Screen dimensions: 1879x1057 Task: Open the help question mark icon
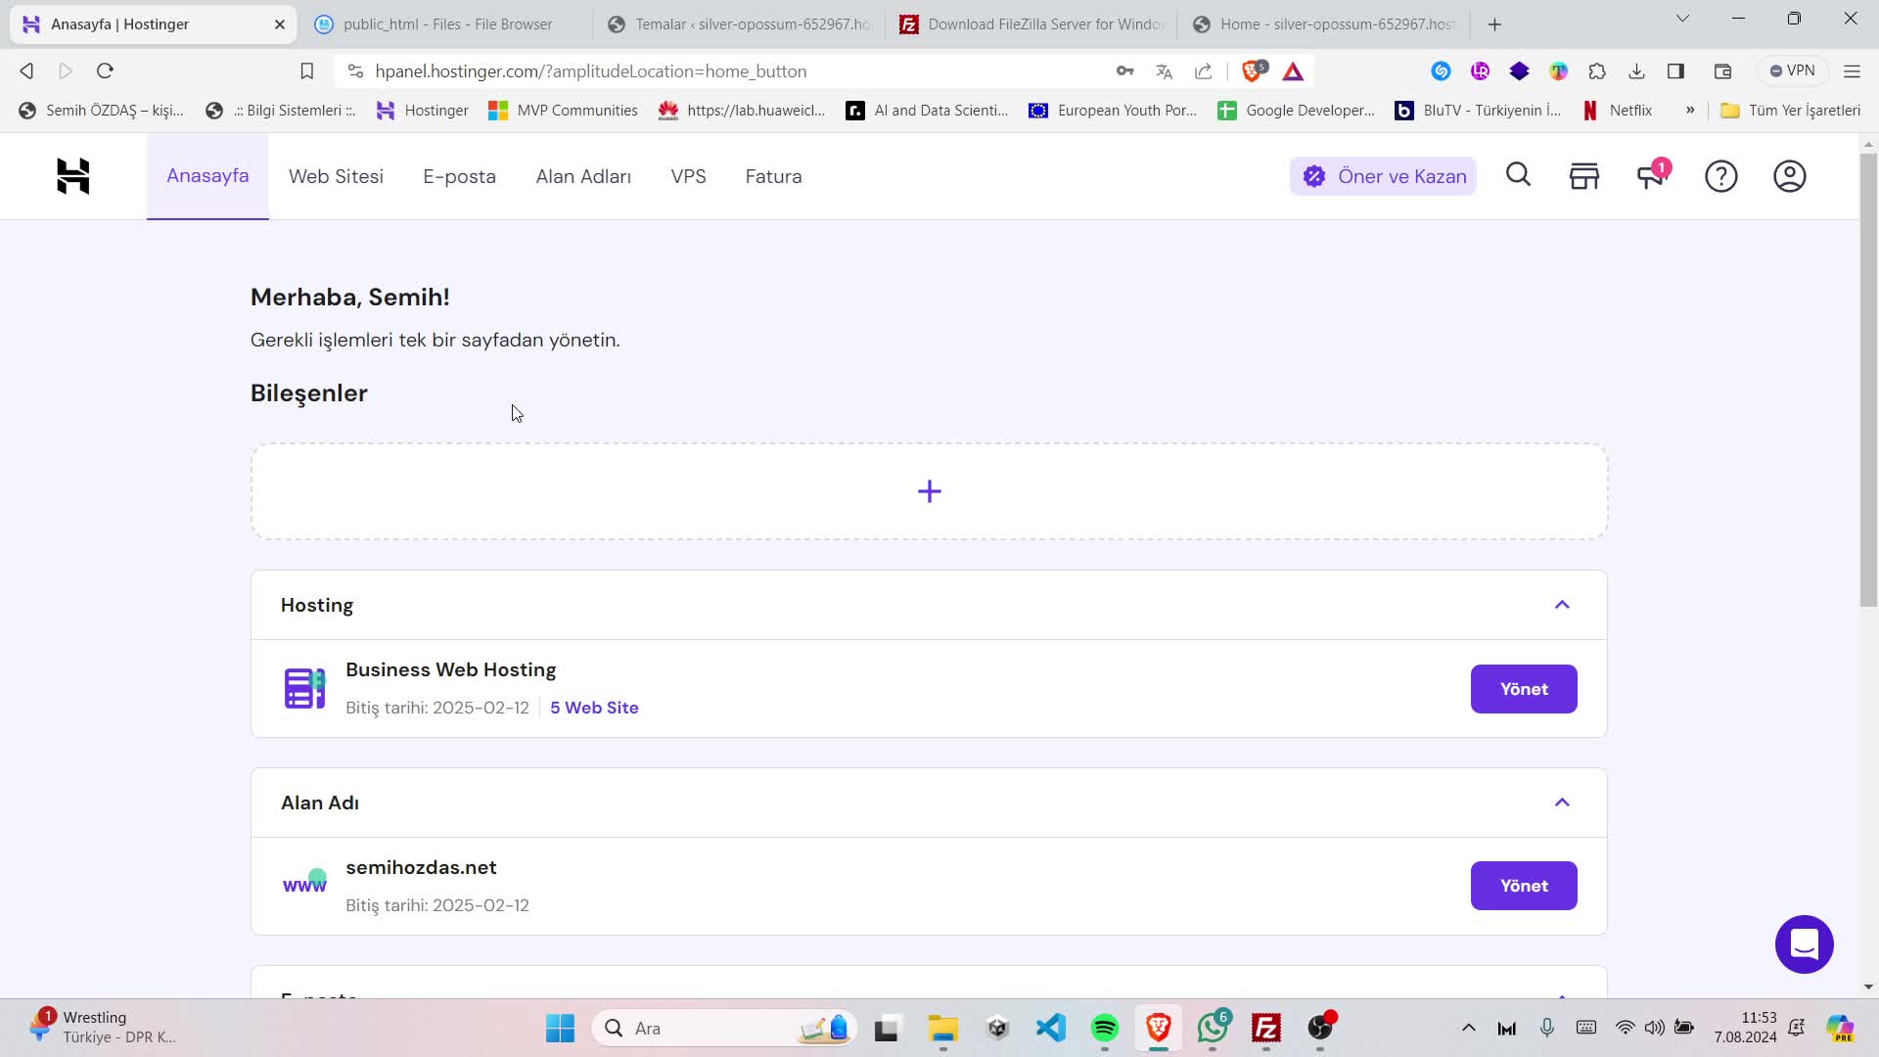tap(1720, 176)
